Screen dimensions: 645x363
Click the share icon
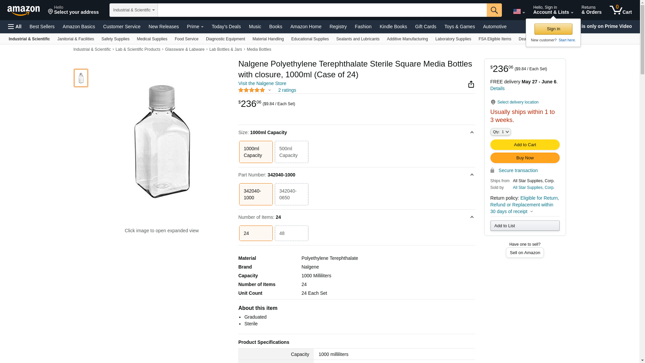(x=471, y=84)
